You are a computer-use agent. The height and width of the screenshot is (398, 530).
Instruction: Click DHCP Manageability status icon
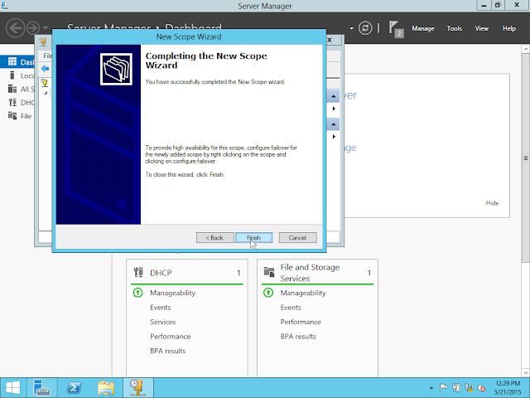[138, 293]
